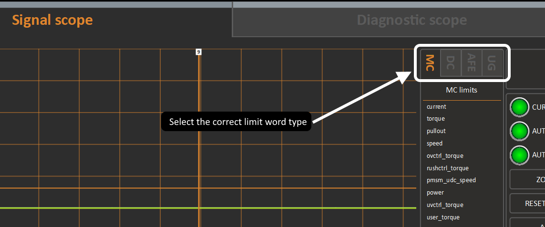Click the 'pullout' limit entry

click(436, 131)
